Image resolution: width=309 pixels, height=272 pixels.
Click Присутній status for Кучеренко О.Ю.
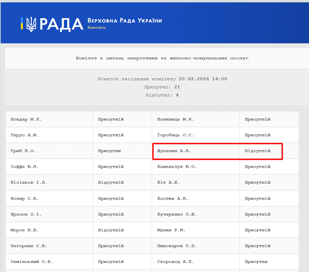point(257,214)
